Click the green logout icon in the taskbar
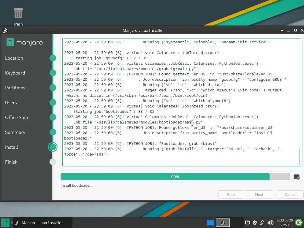Image resolution: width=304 pixels, height=228 pixels. 299,223
